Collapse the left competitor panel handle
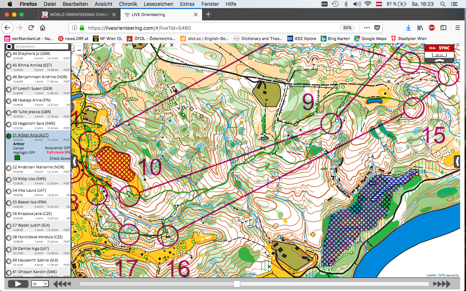 (x=74, y=161)
